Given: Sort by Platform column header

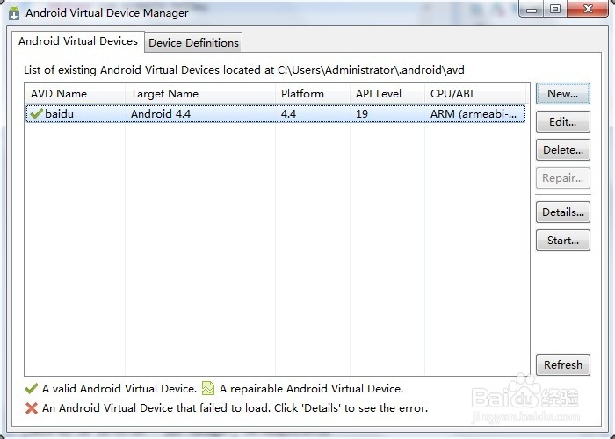Looking at the screenshot, I should (312, 94).
